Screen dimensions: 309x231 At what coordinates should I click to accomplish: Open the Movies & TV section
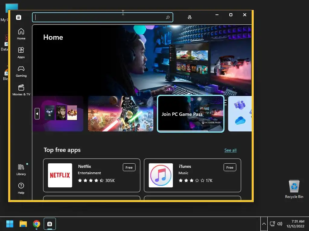(21, 90)
